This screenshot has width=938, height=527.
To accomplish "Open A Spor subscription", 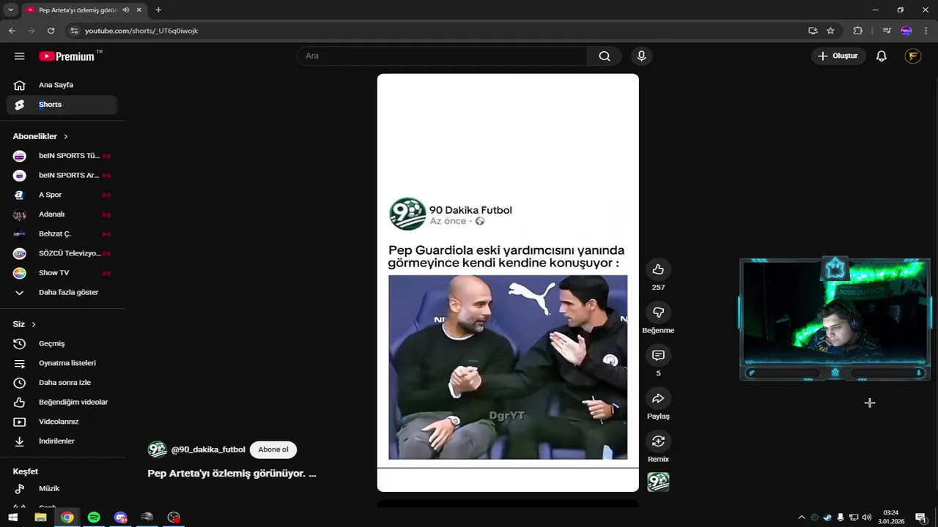I will pyautogui.click(x=62, y=195).
